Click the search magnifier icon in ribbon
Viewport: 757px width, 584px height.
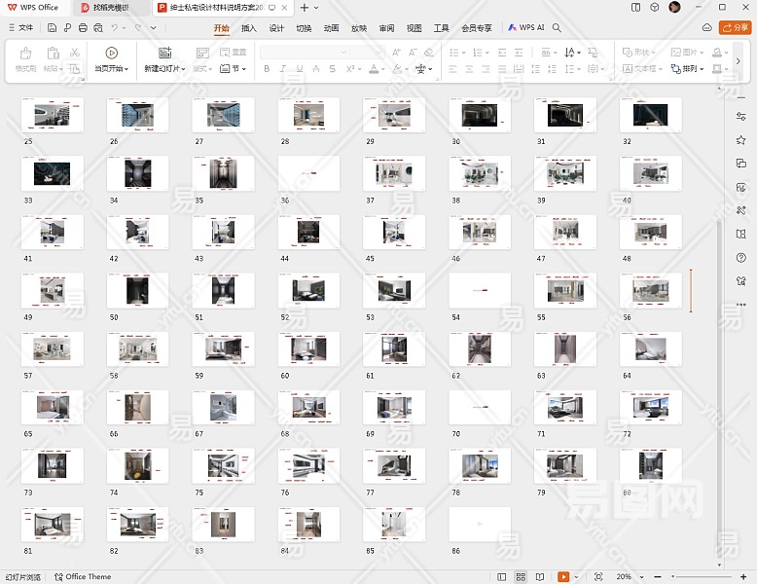558,28
